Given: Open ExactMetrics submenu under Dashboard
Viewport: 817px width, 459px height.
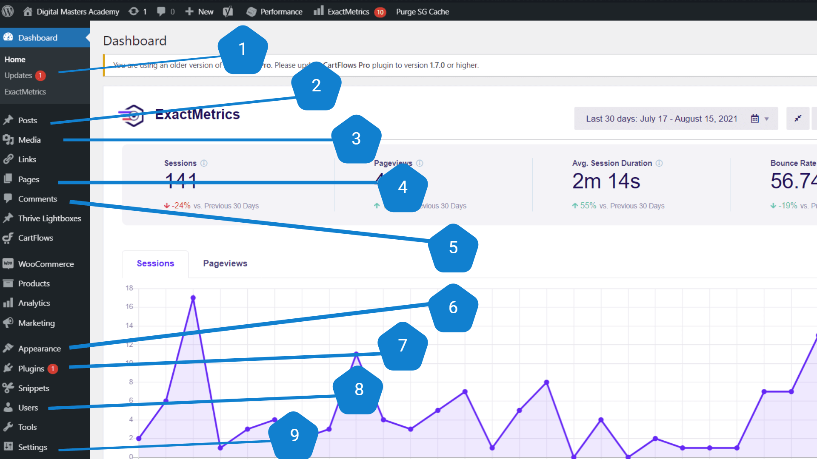Looking at the screenshot, I should [25, 92].
